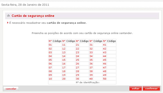The image size is (163, 93).
Task: Focus the código input next to 32
Action: (x=98, y=49)
